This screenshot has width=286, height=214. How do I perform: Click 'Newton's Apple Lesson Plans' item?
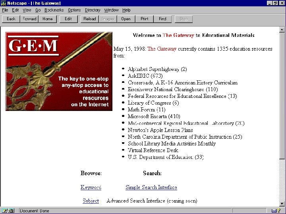tap(160, 130)
